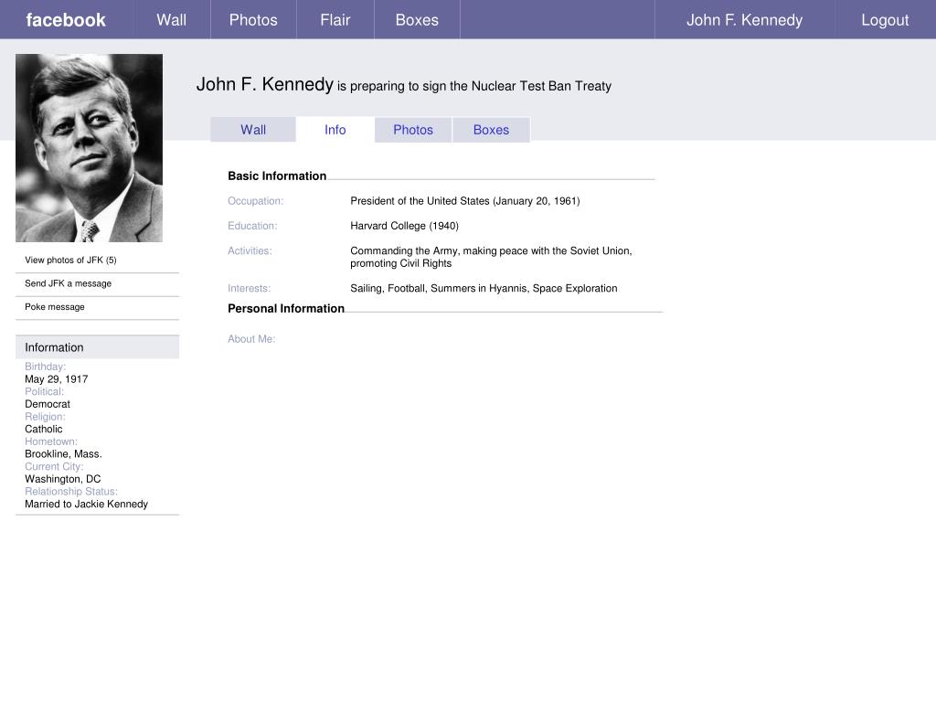Click the John F. Kennedy profile name heading
Screen dimensions: 936x702
click(264, 84)
